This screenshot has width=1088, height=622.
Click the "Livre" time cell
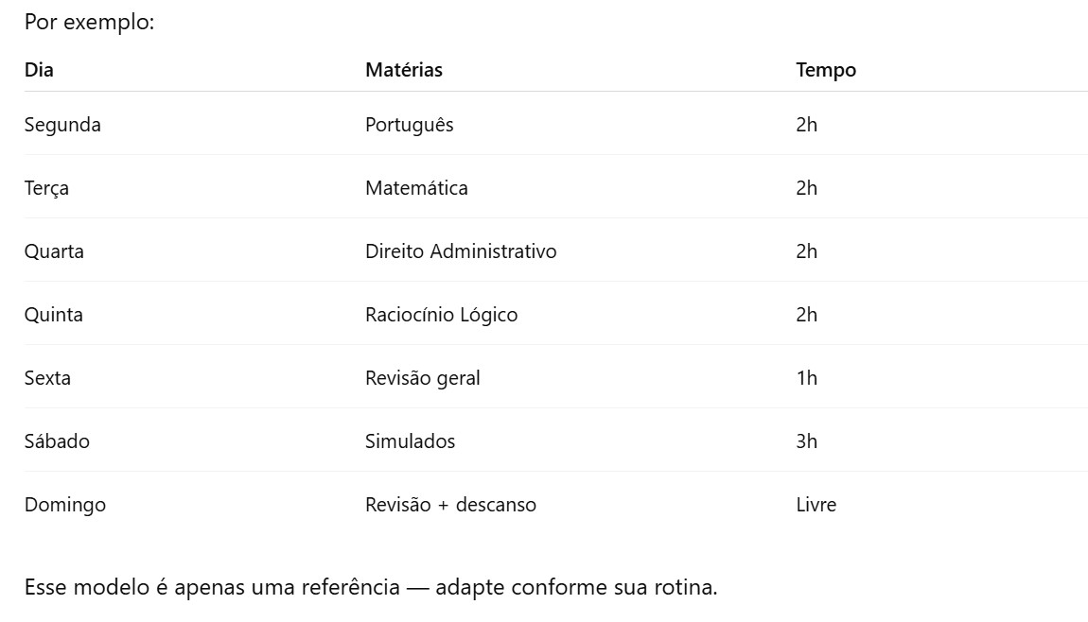[x=816, y=505]
